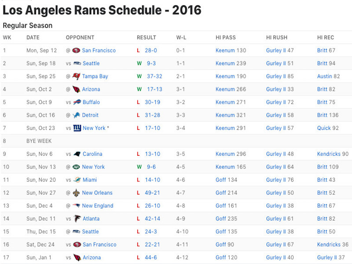
Task: Open Keenum player link with 321 yards
Action: 225,115
